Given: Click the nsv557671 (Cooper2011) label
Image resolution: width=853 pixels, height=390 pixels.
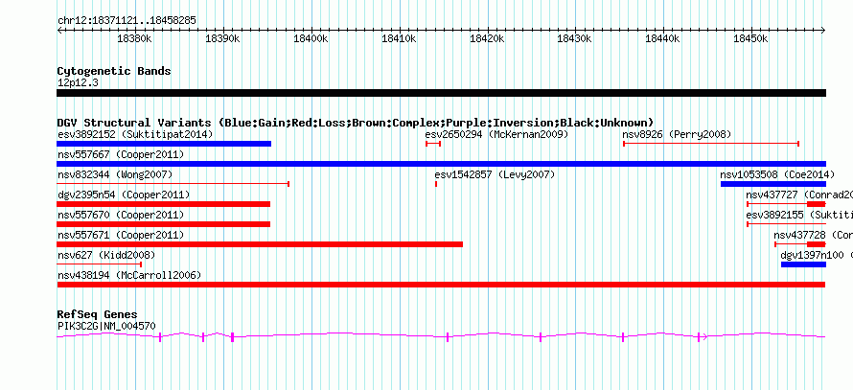Looking at the screenshot, I should pos(121,235).
